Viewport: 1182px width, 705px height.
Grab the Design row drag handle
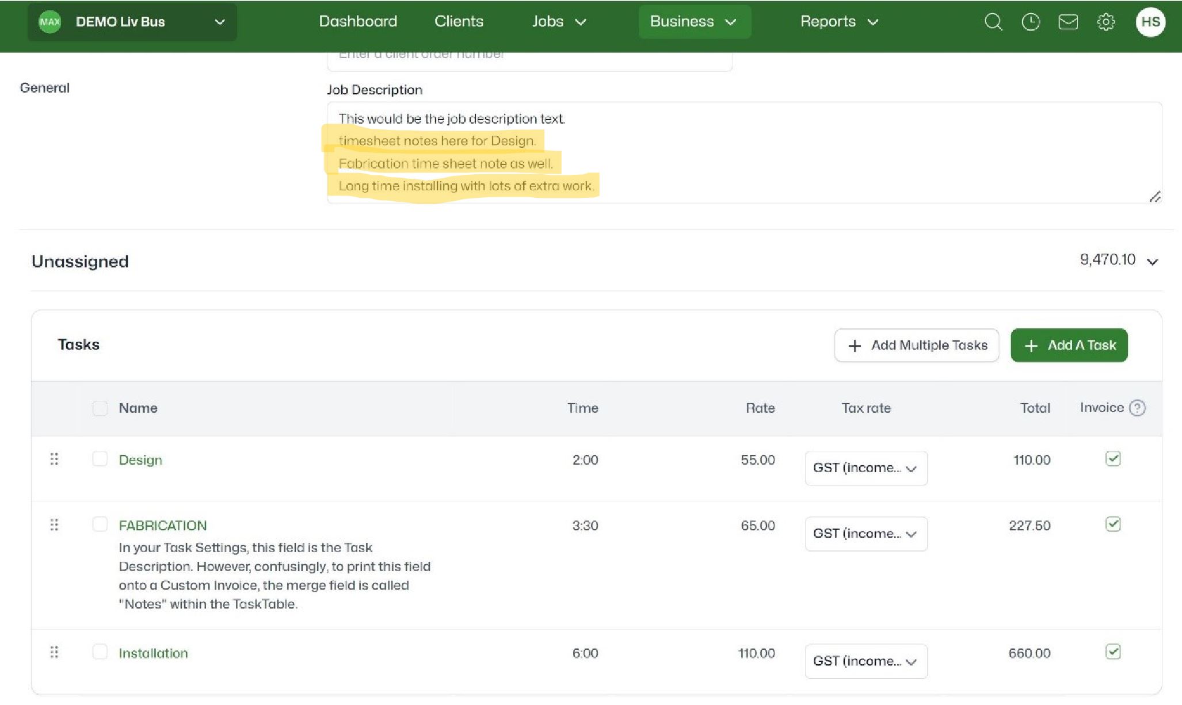[54, 459]
